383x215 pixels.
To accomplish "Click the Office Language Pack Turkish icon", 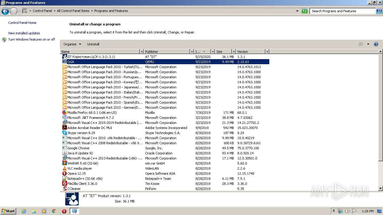I will pyautogui.click(x=64, y=67).
